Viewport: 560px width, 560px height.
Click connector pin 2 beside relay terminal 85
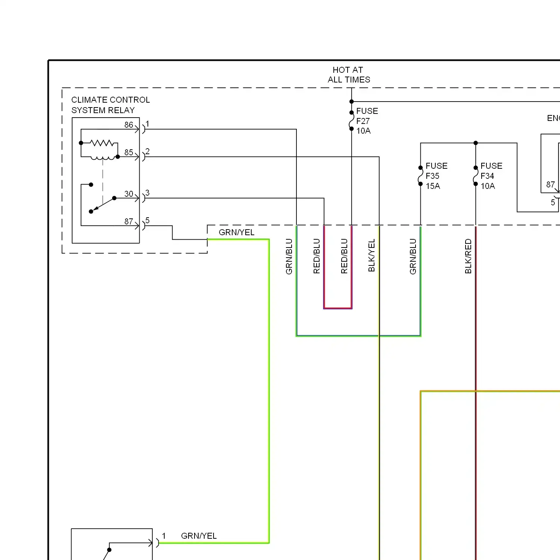[x=147, y=151]
